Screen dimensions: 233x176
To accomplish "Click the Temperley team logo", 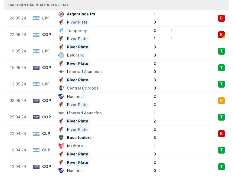I will pos(61,31).
